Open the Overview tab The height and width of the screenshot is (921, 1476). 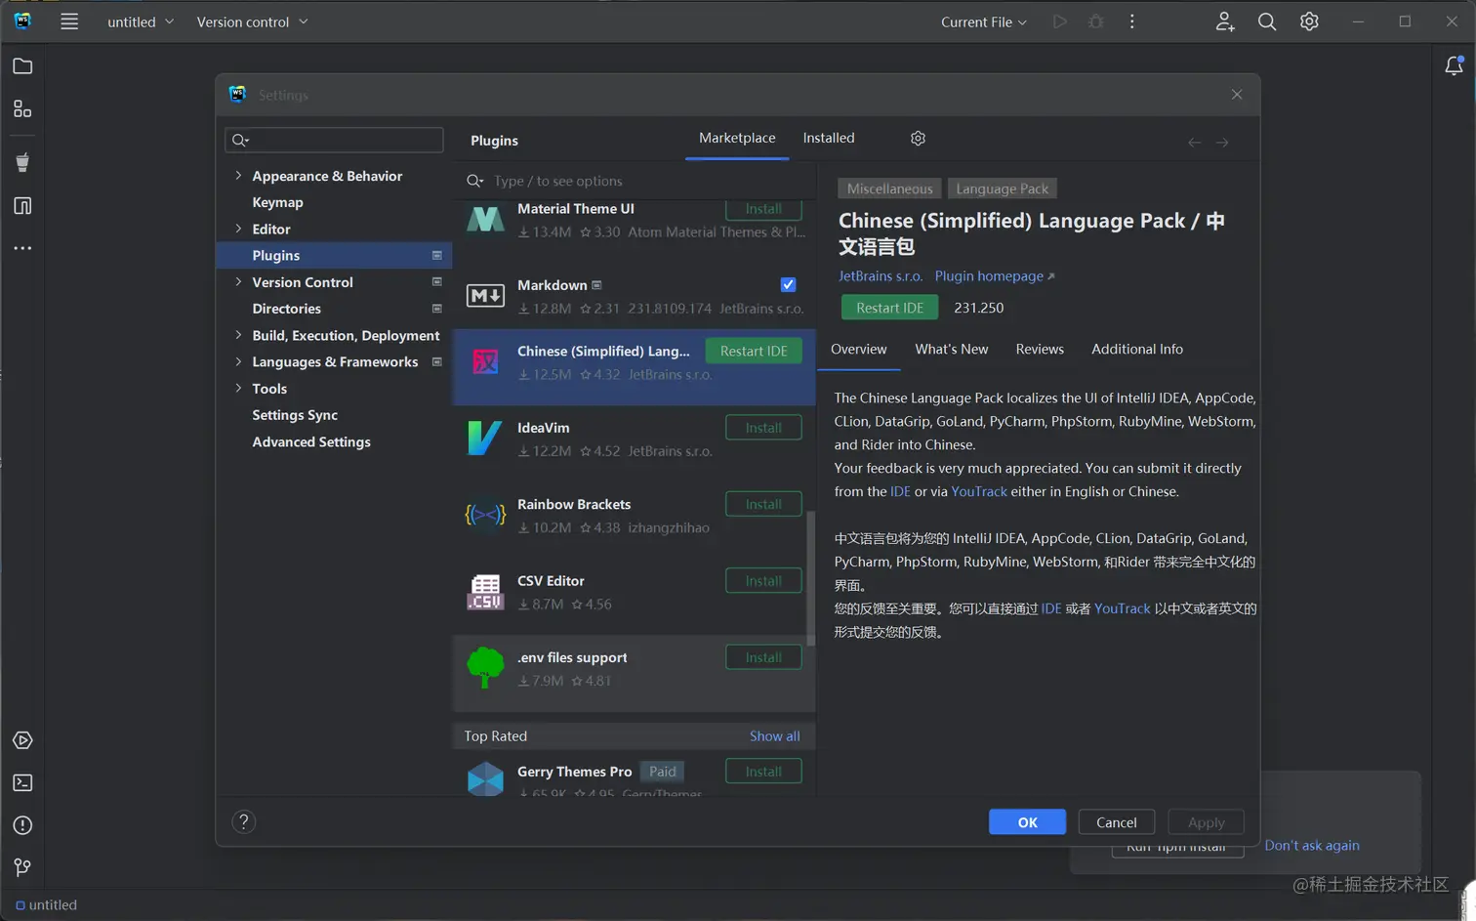coord(859,350)
